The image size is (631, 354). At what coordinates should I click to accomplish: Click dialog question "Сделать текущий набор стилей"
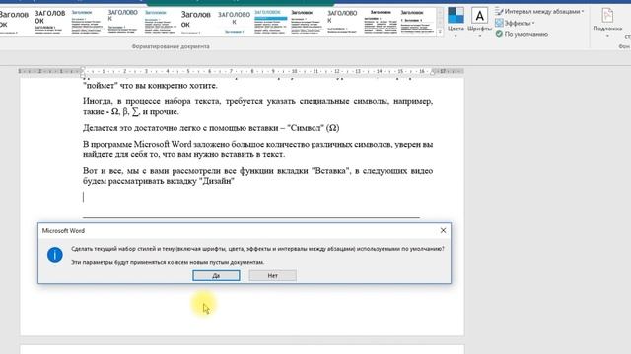click(257, 249)
